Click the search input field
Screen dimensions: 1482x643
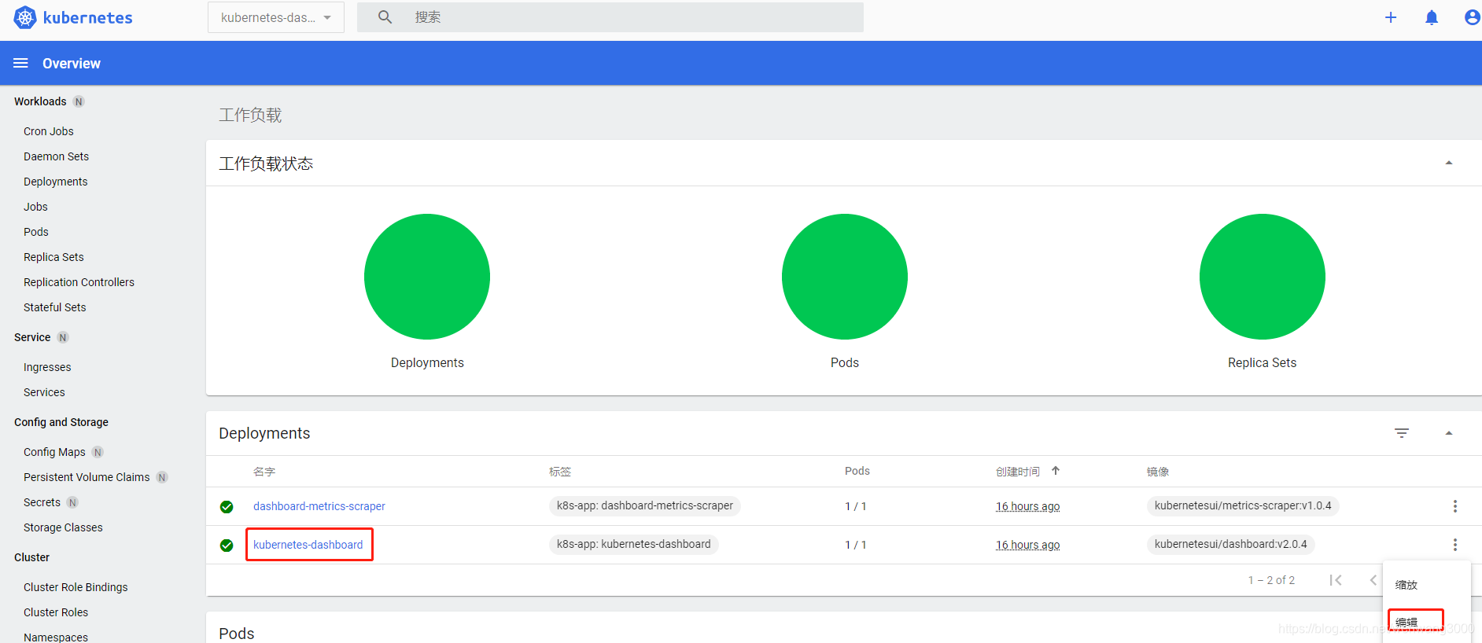click(610, 17)
